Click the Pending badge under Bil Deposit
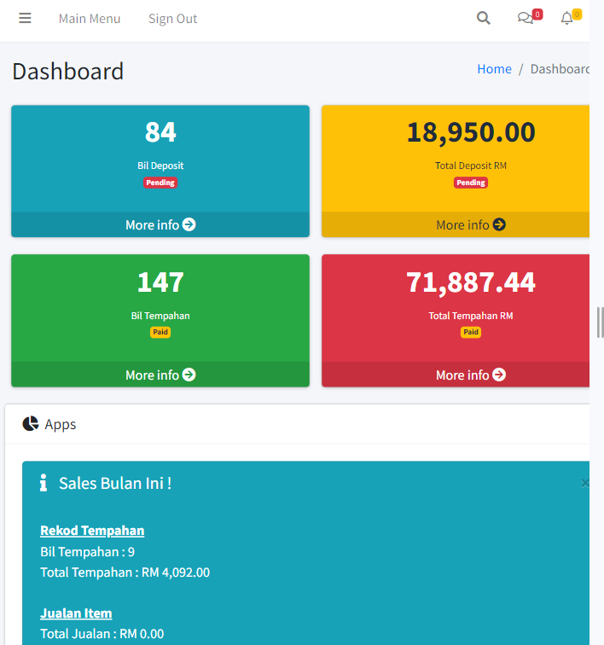 (160, 183)
